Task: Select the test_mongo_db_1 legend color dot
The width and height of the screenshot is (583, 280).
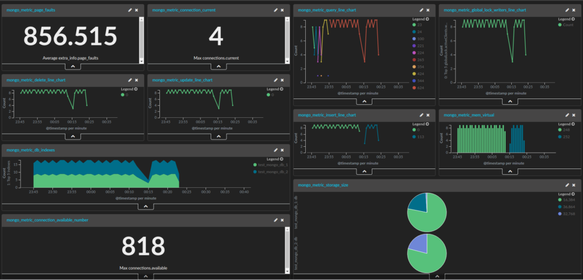Action: 254,164
